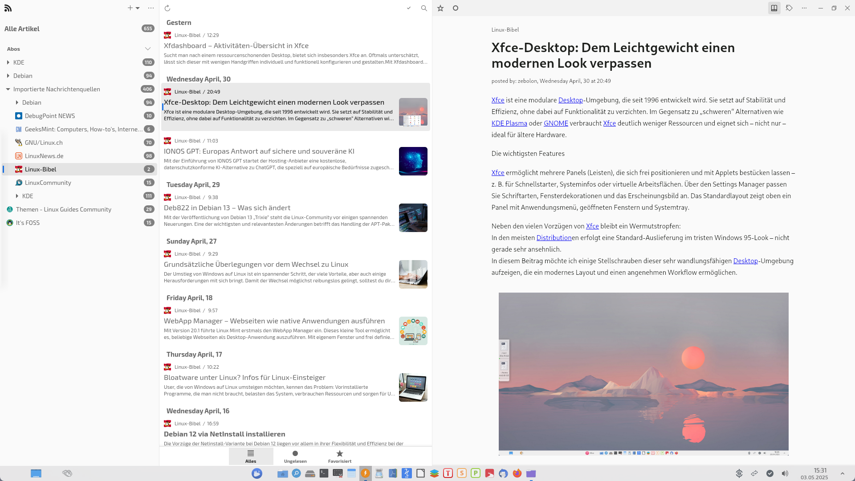Open Xfdashboard Aktivitäten-Übersicht article
Viewport: 855px width, 481px height.
point(296,49)
